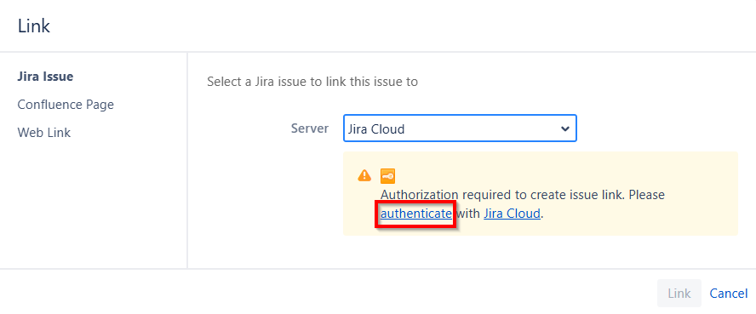Follow the authenticate link
The image size is (756, 314).
pyautogui.click(x=416, y=214)
